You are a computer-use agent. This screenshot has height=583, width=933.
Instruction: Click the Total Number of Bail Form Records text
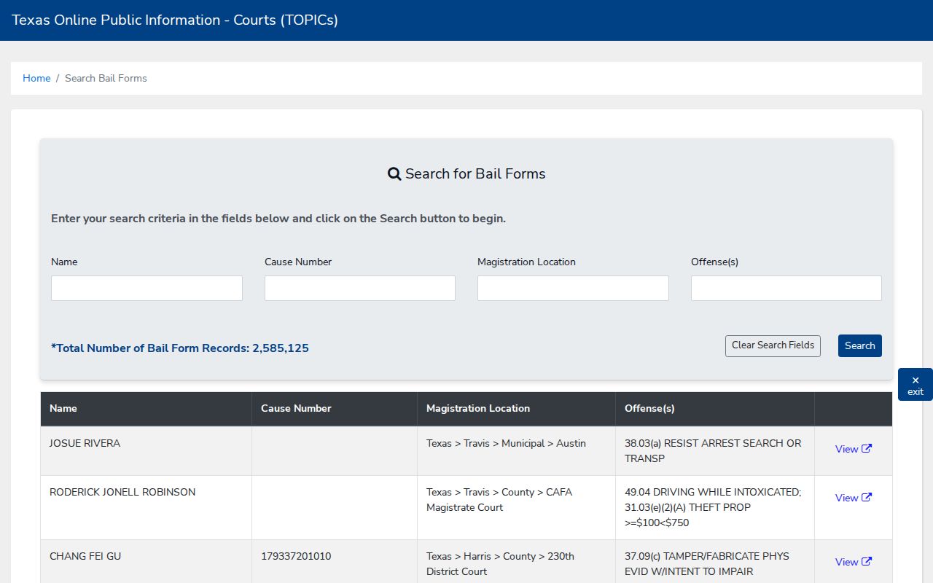coord(180,348)
